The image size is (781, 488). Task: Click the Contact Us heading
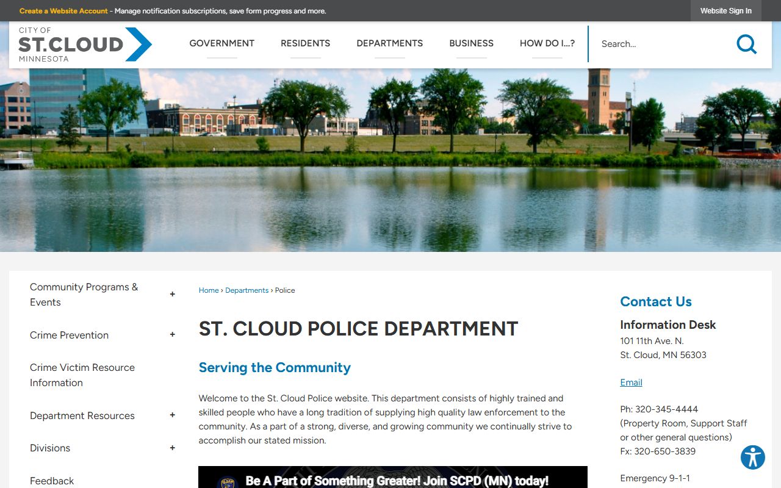pyautogui.click(x=656, y=301)
